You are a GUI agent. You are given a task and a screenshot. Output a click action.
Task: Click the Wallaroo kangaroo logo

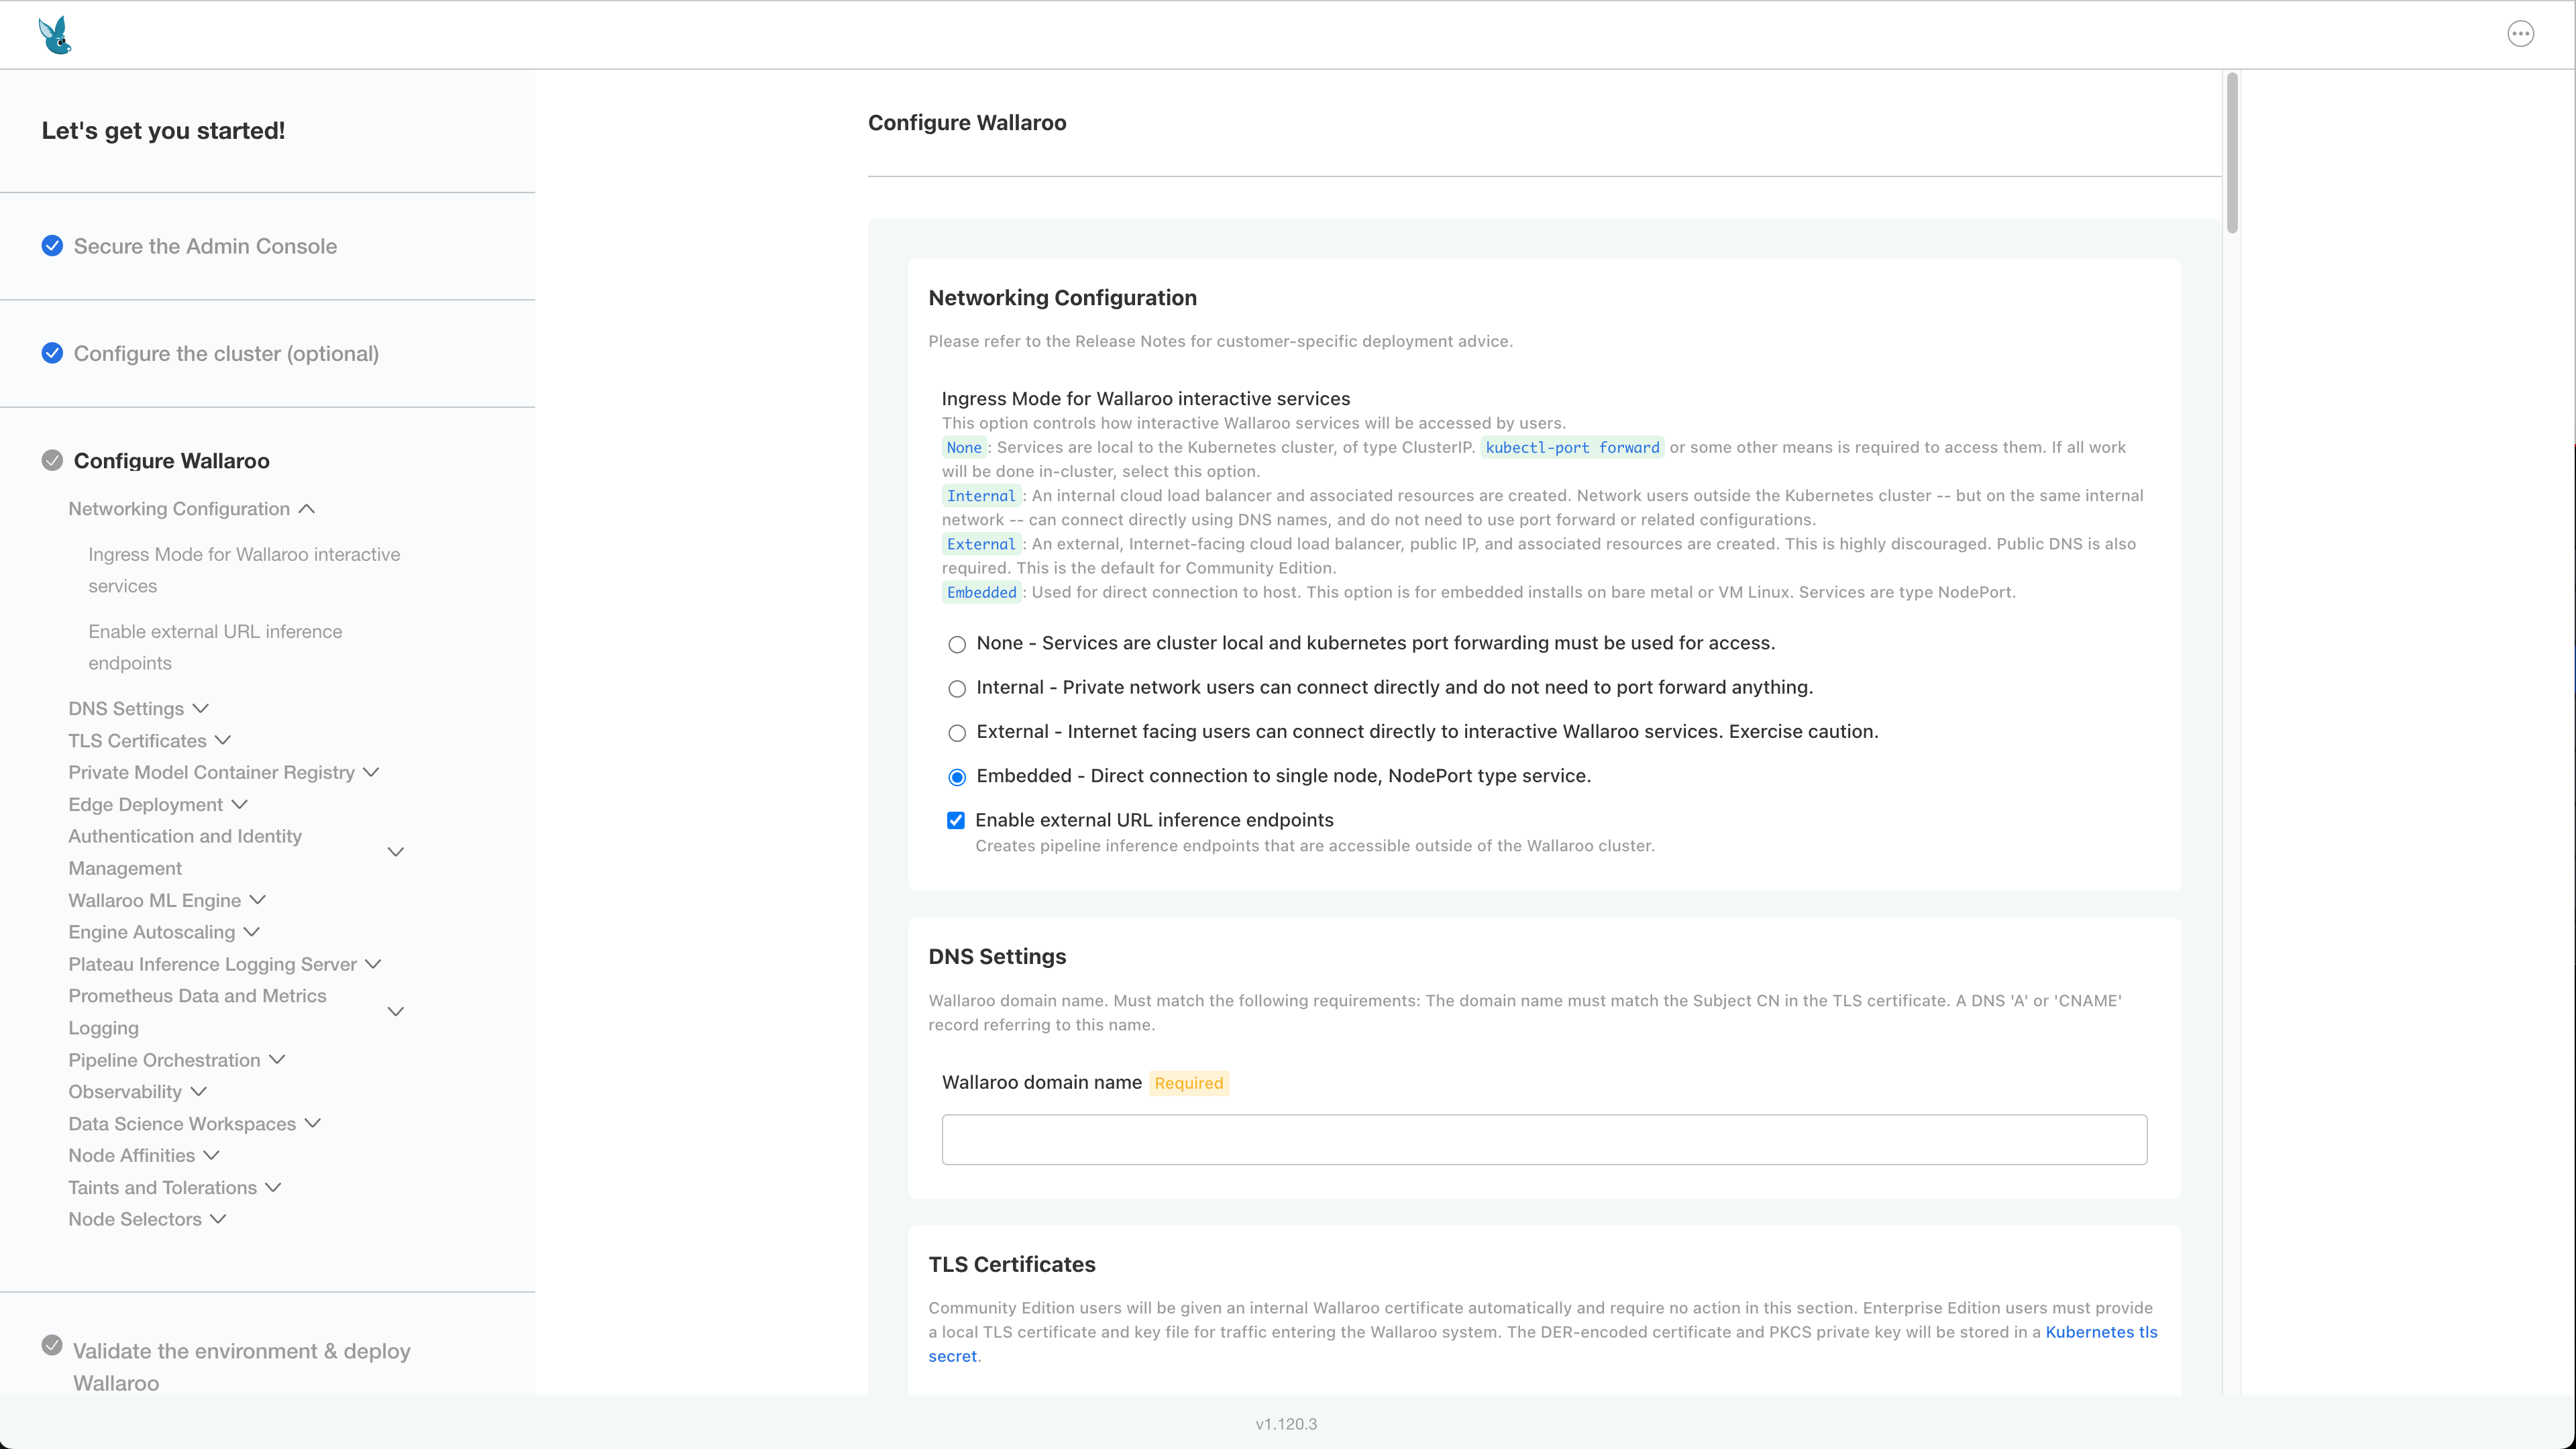point(55,35)
